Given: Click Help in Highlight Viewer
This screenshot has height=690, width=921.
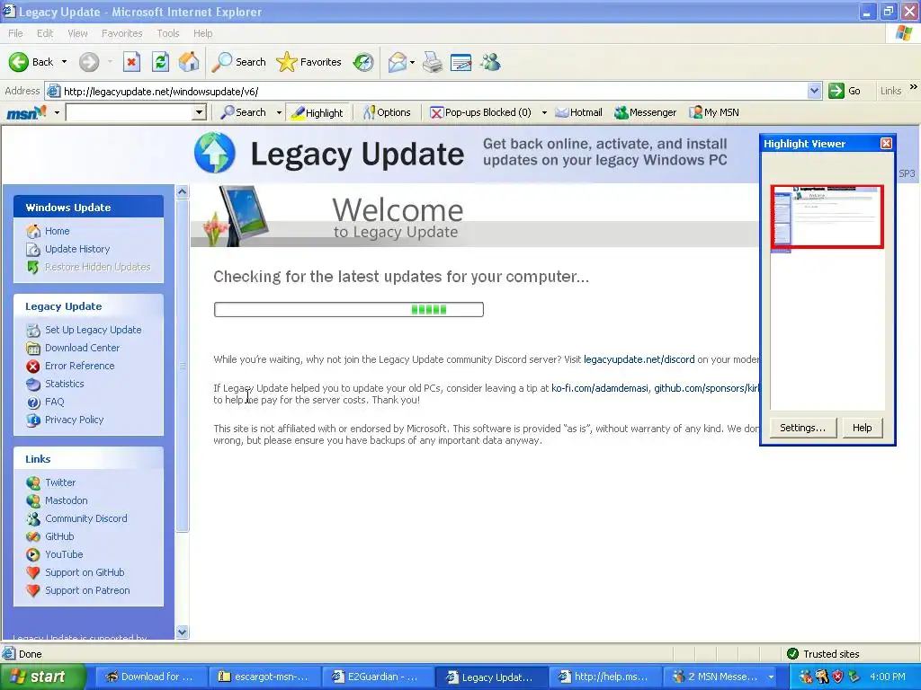Looking at the screenshot, I should pyautogui.click(x=862, y=428).
